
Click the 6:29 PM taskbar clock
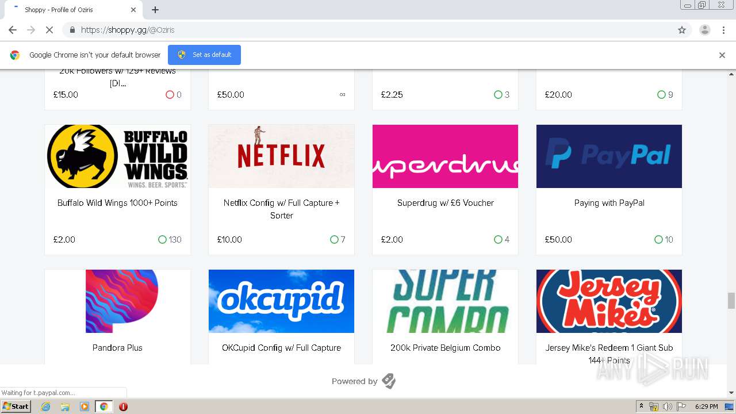[x=707, y=407]
